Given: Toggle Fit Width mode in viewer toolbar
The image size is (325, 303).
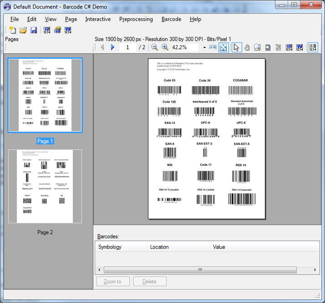Looking at the screenshot, I should [x=213, y=47].
